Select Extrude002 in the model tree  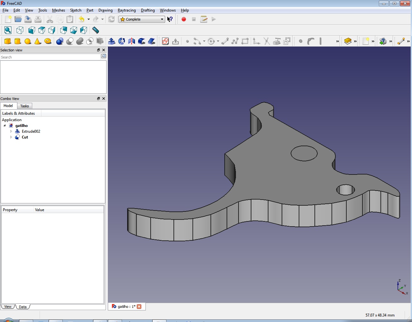click(x=31, y=131)
